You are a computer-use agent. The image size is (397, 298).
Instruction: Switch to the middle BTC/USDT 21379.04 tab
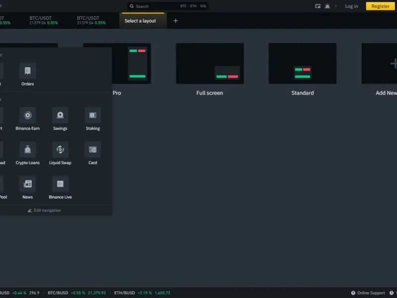44,20
